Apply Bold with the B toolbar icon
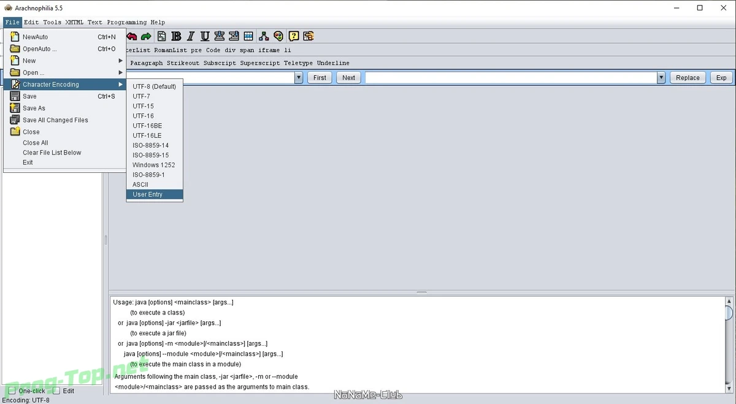Screen dimensions: 736x404 [177, 36]
